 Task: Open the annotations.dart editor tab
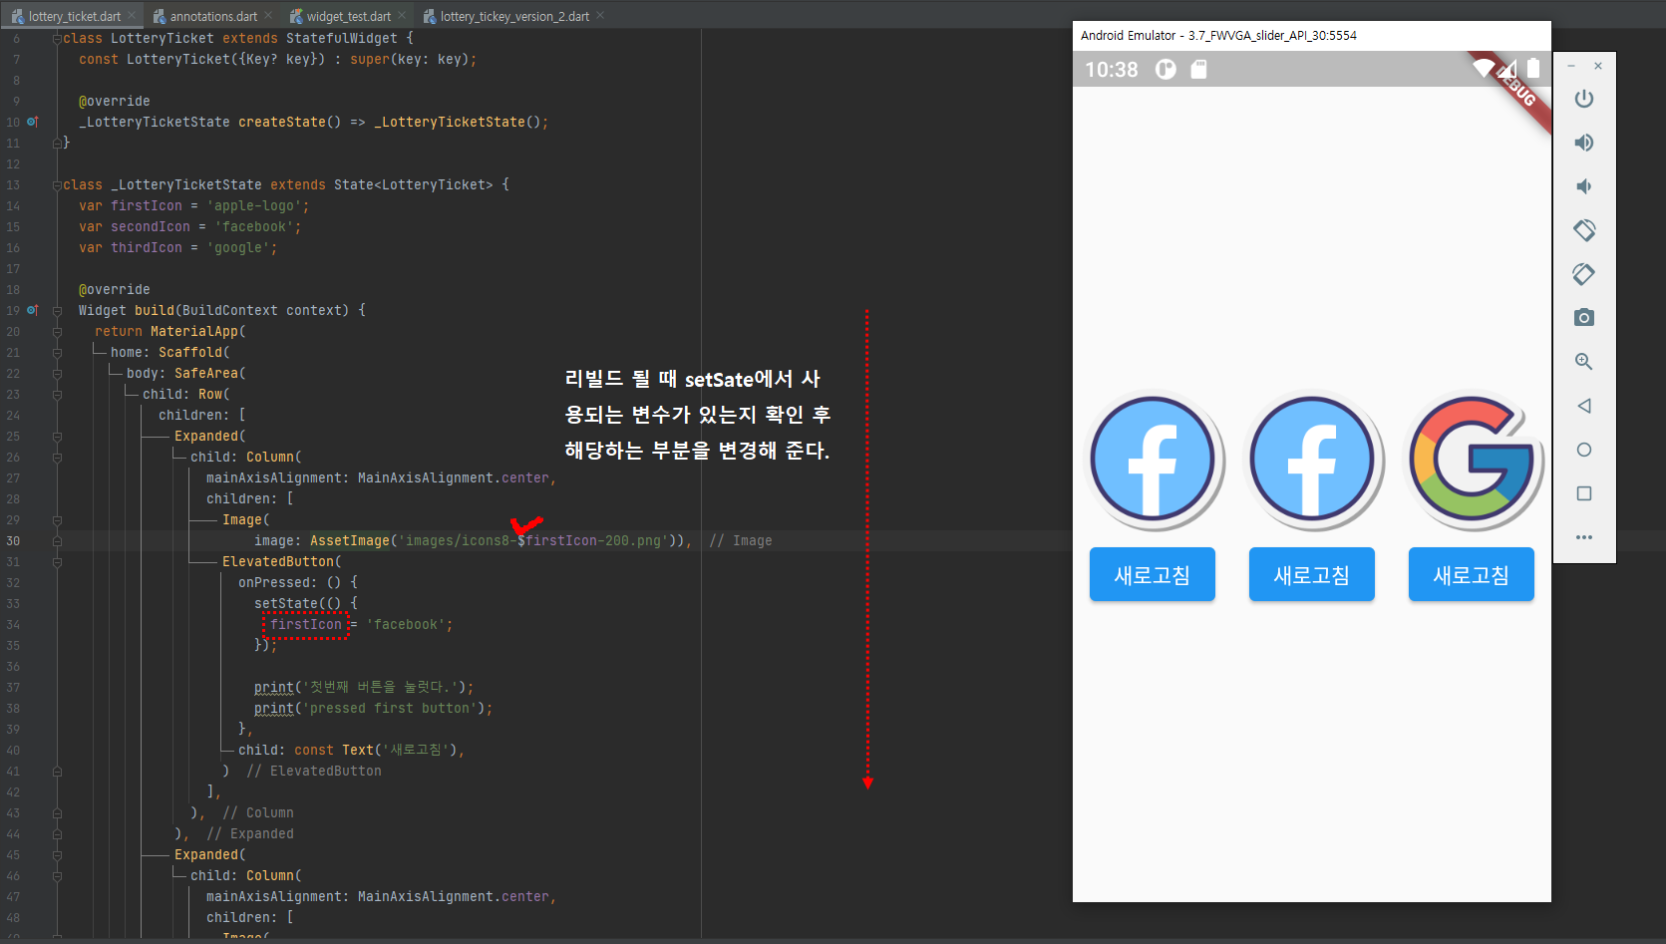point(213,16)
